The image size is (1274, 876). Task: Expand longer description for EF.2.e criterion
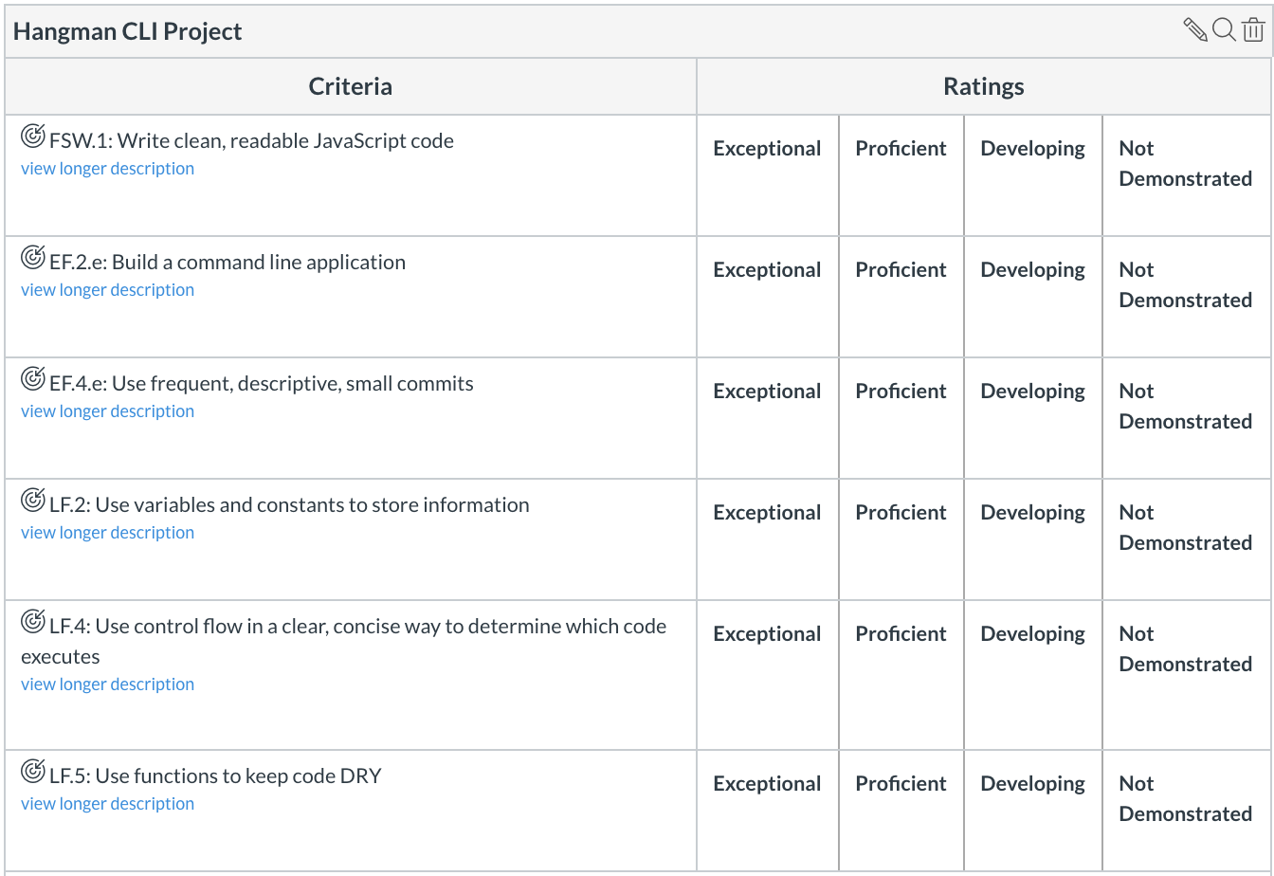point(107,290)
